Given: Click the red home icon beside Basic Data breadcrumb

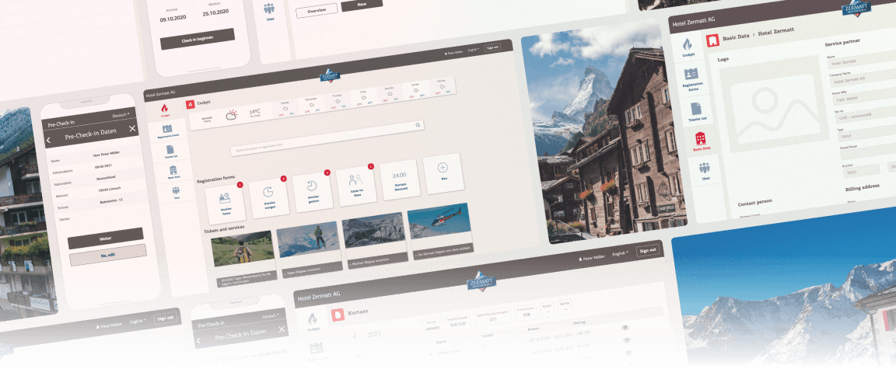Looking at the screenshot, I should click(712, 40).
